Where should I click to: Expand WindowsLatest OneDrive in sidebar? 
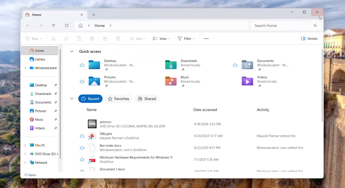point(25,68)
